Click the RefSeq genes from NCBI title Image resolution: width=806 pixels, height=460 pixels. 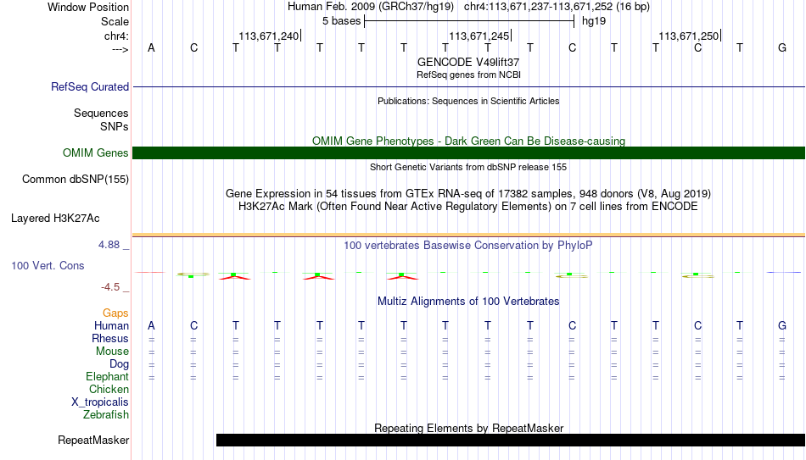tap(469, 75)
